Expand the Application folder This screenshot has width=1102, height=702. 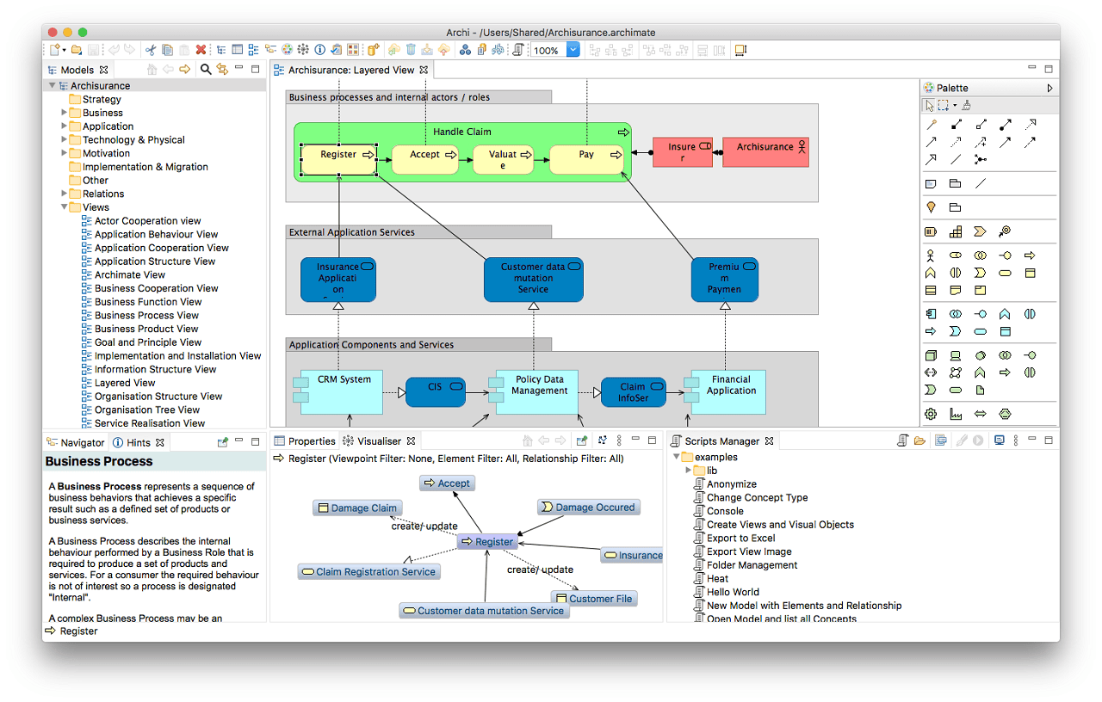[x=64, y=126]
